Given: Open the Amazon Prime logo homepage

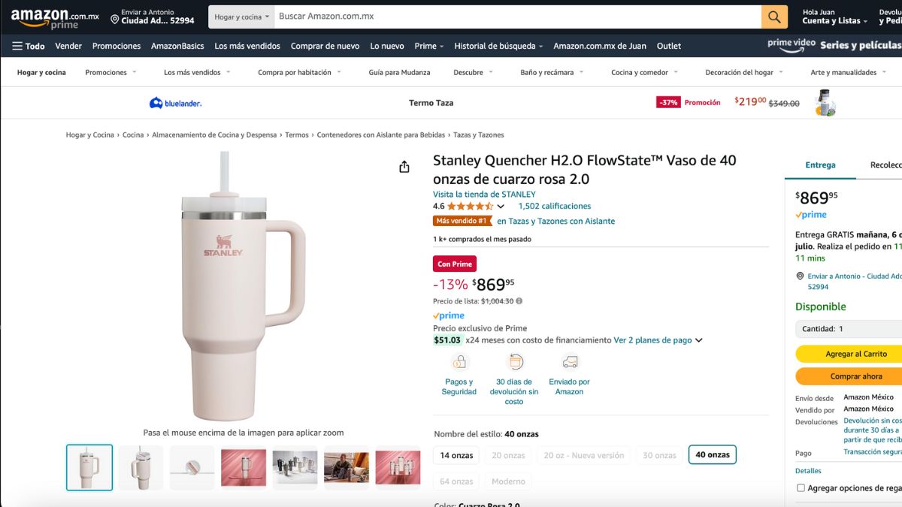Looking at the screenshot, I should click(55, 18).
